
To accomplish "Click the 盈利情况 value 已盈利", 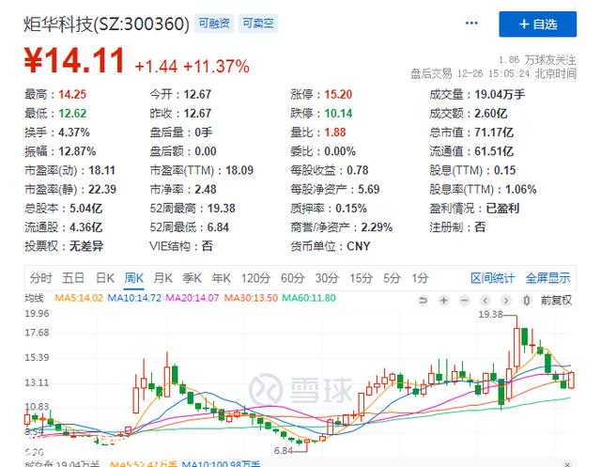I will tap(502, 209).
